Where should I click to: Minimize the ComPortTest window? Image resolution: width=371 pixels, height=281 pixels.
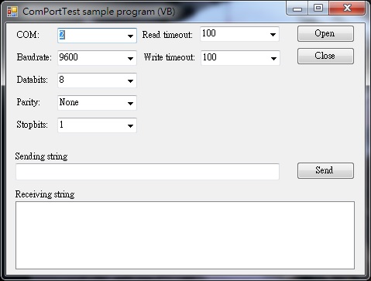[297, 9]
